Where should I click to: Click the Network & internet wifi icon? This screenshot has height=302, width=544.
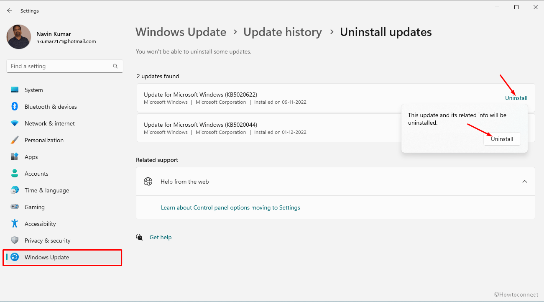[15, 123]
